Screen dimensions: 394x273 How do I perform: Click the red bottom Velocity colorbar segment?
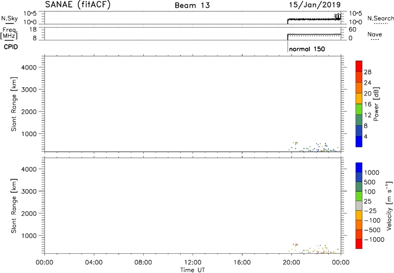(x=359, y=244)
